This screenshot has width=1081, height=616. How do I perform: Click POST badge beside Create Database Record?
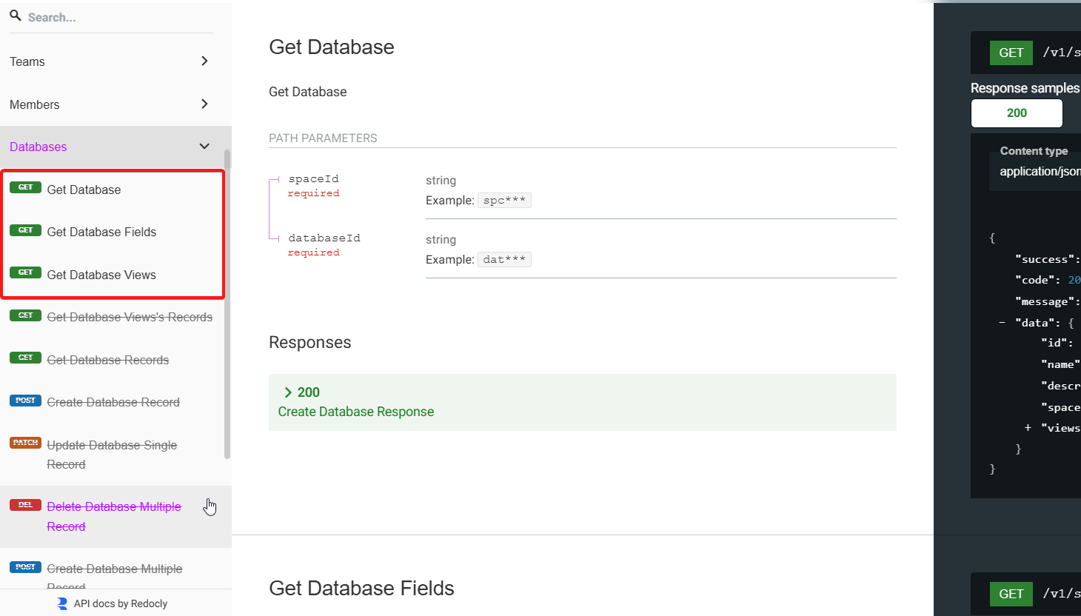(25, 401)
